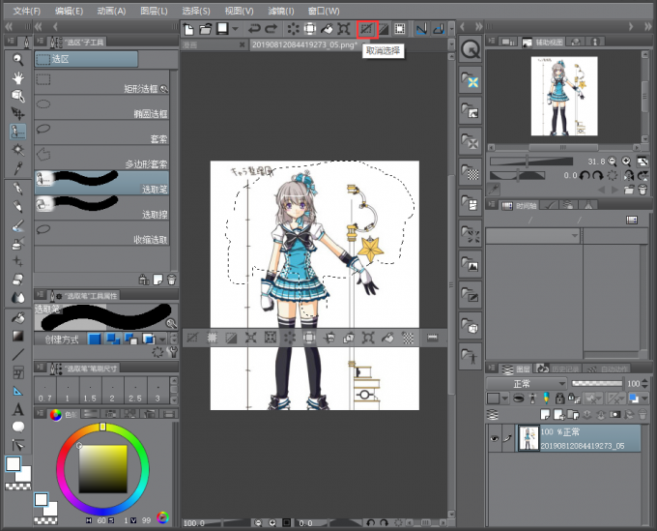The image size is (657, 531).
Task: Click Rotate left in the Navigator
Action: pos(586,175)
